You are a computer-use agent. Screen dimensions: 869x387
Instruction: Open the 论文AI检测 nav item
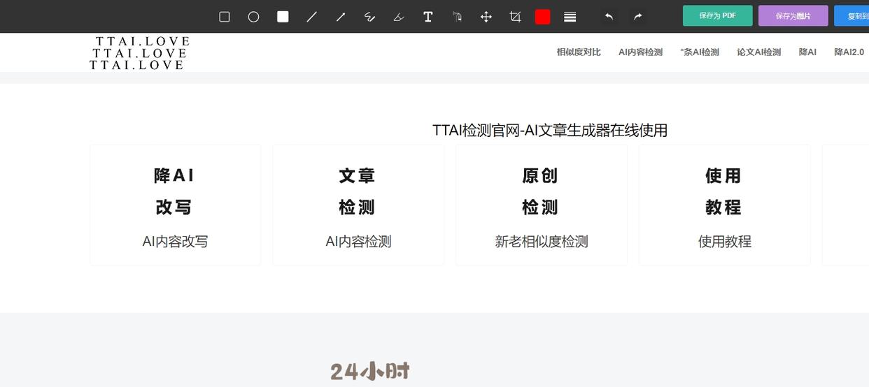(758, 52)
